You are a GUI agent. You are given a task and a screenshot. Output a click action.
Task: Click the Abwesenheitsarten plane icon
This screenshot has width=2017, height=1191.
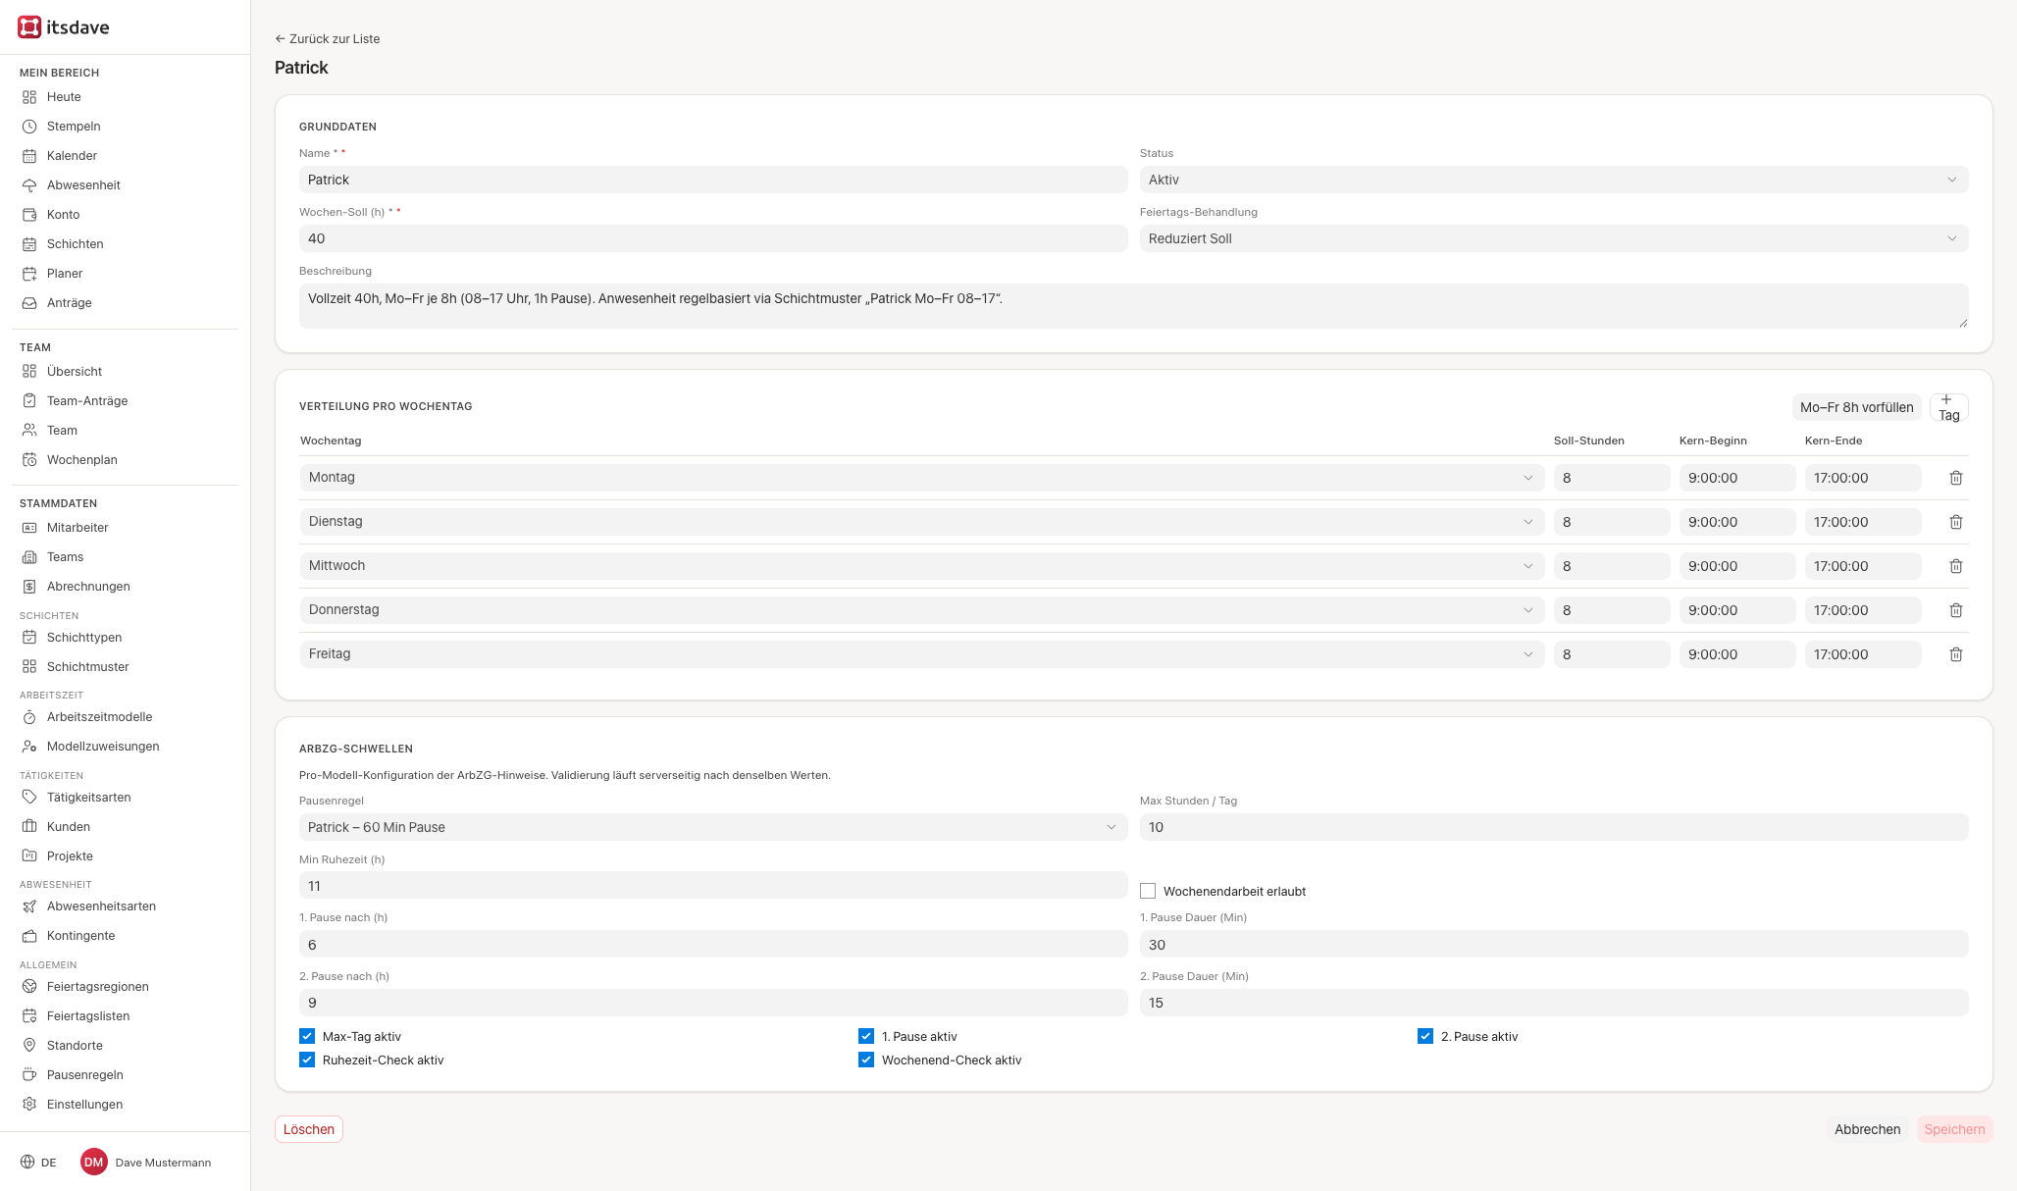pyautogui.click(x=29, y=906)
